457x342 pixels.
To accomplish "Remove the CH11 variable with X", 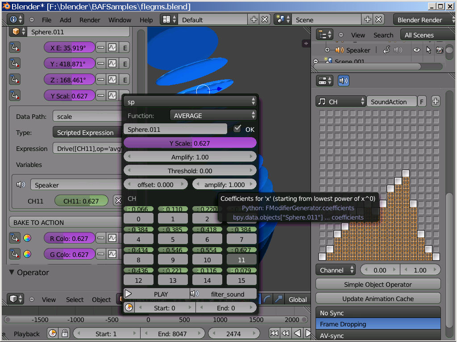I will [118, 200].
